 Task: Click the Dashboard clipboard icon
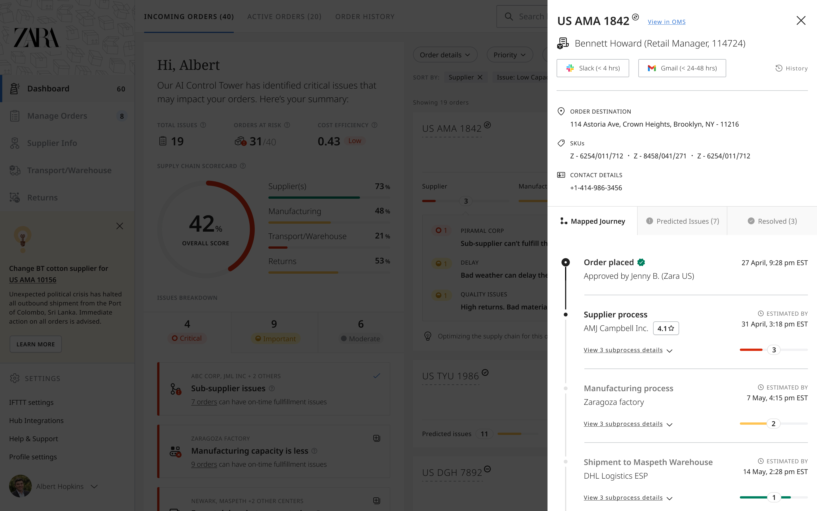coord(14,89)
